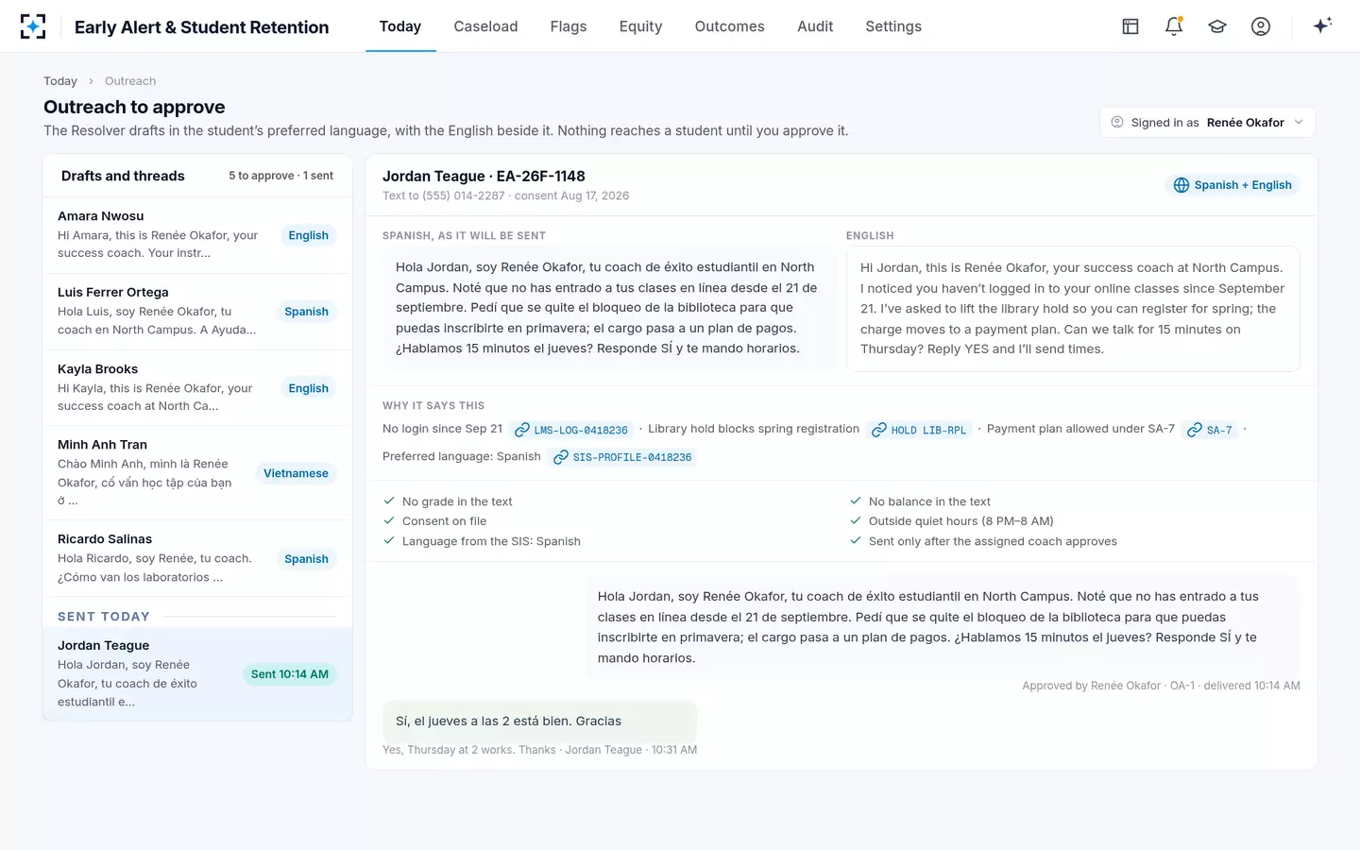Go to Today in the breadcrumb
Viewport: 1360px width, 850px height.
(x=60, y=81)
